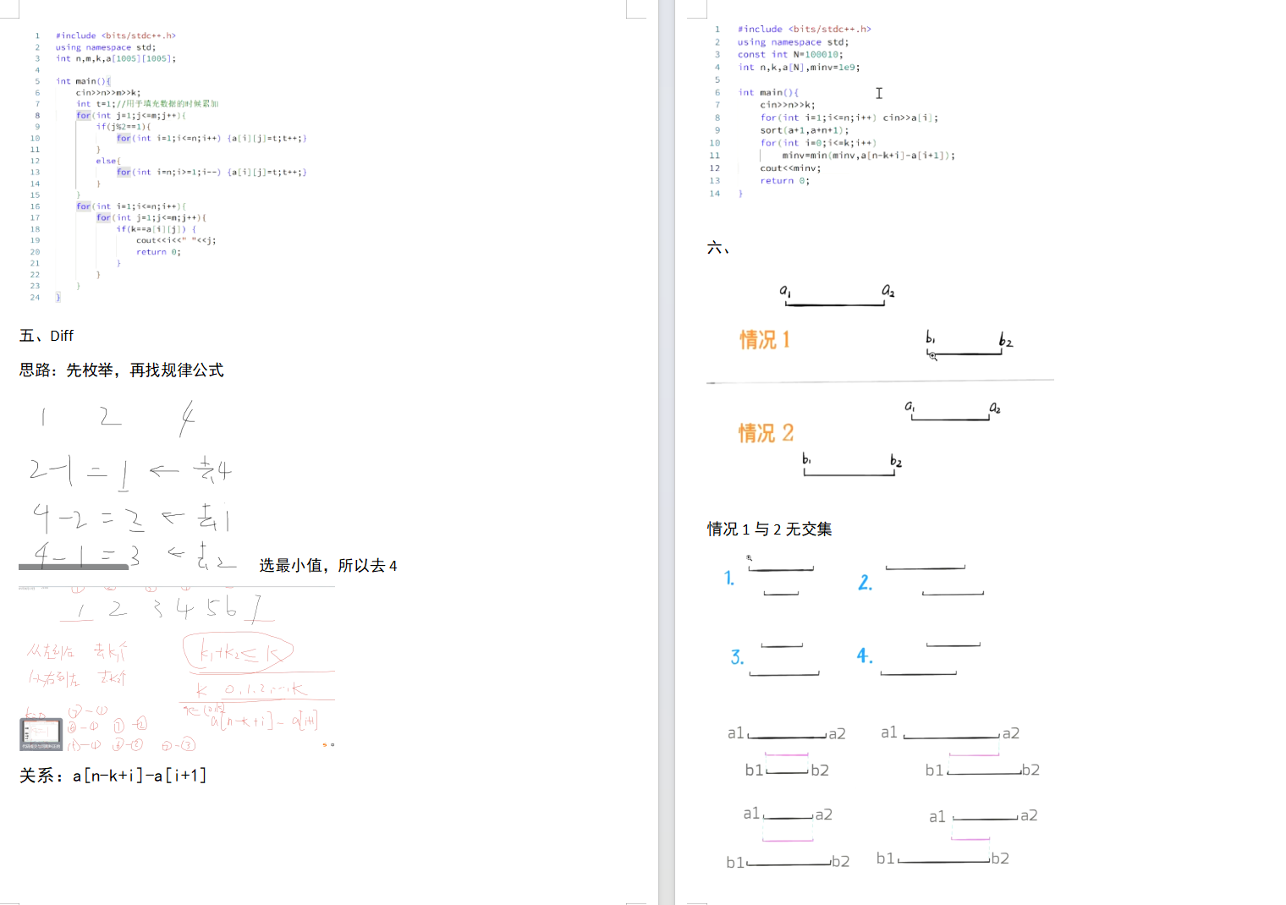Click the magnifier icon near b1 in 情况 1

click(932, 356)
